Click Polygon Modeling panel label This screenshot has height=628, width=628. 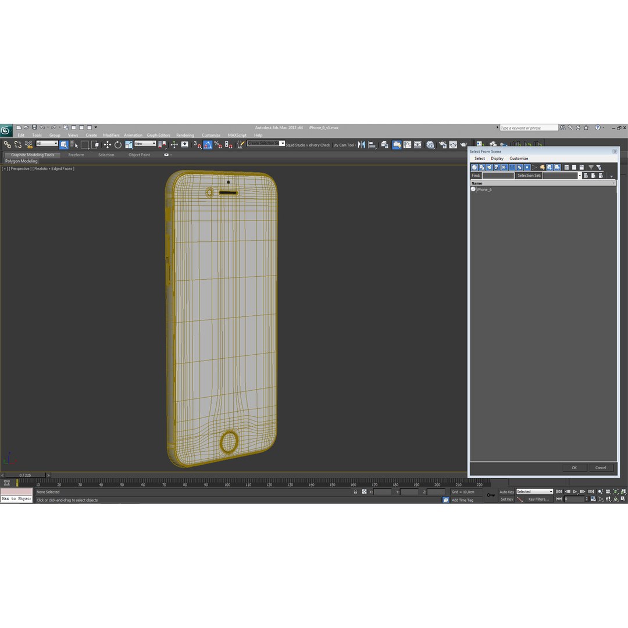(x=22, y=161)
